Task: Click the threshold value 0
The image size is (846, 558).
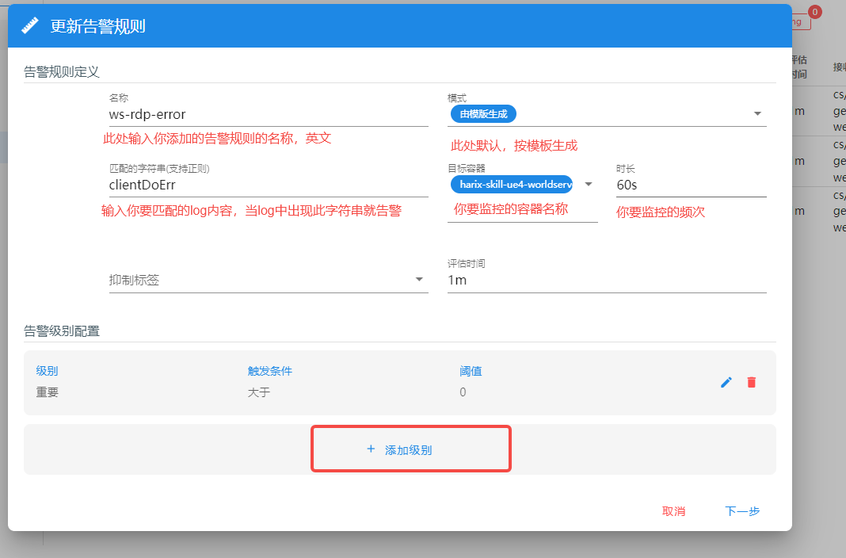Action: 463,392
